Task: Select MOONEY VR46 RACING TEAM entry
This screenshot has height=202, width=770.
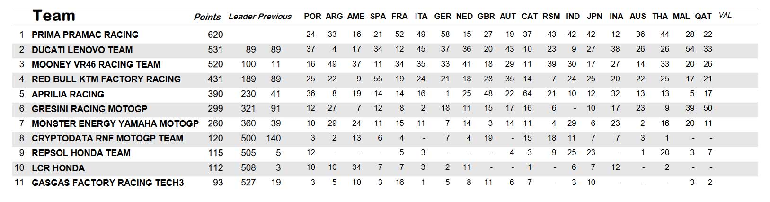Action: (96, 64)
